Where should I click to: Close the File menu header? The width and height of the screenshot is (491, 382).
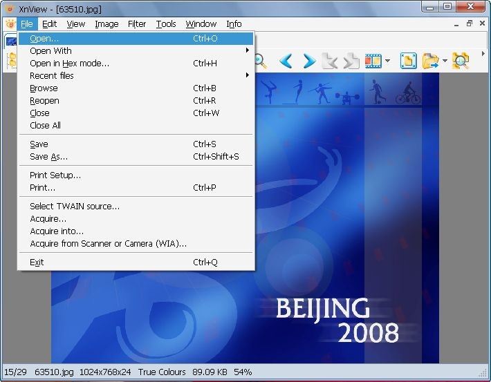27,23
